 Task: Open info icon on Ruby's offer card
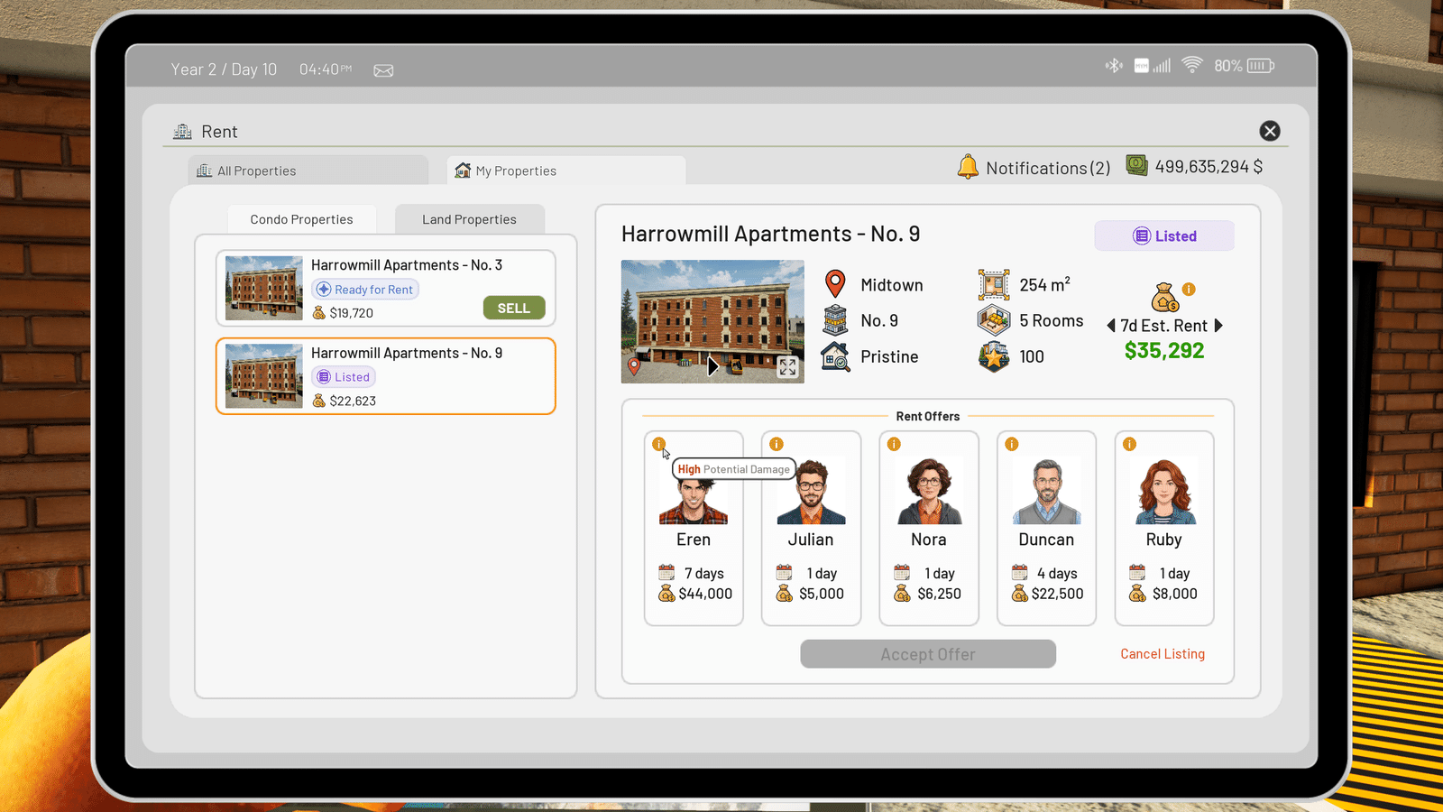point(1129,444)
